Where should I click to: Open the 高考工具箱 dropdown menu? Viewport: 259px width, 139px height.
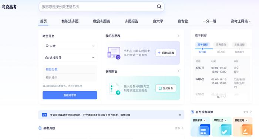pyautogui.click(x=240, y=21)
